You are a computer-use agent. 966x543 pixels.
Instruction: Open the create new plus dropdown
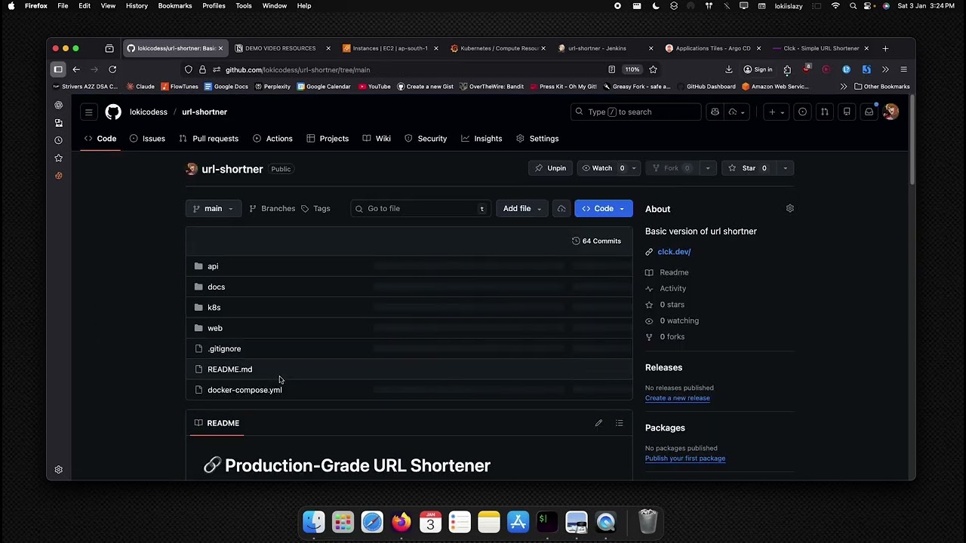(776, 112)
